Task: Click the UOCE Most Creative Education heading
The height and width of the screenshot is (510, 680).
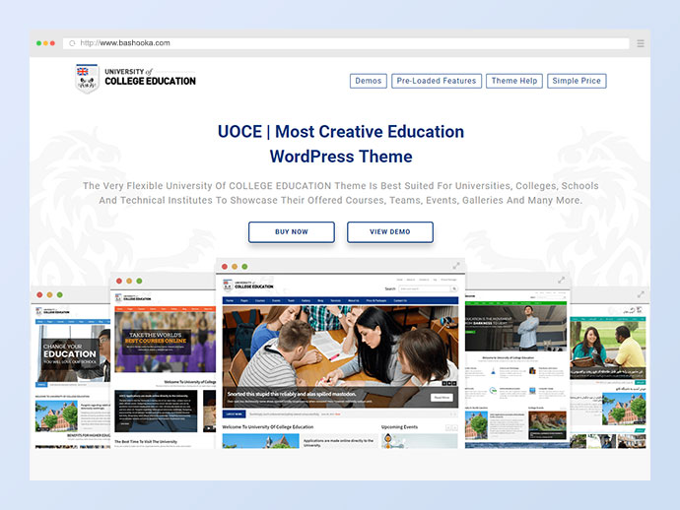Action: (x=341, y=144)
